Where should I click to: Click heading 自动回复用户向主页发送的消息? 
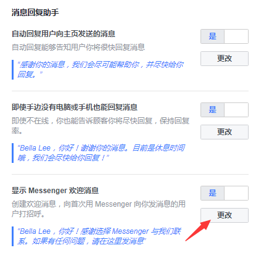click(64, 34)
